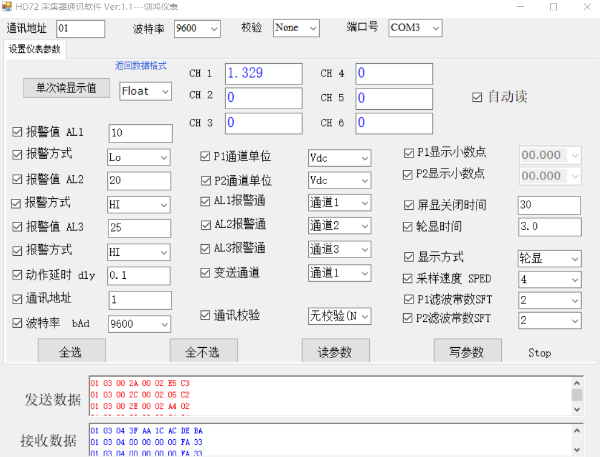This screenshot has width=600, height=457.
Task: Toggle the 通讯校验 checkbox
Action: (206, 315)
